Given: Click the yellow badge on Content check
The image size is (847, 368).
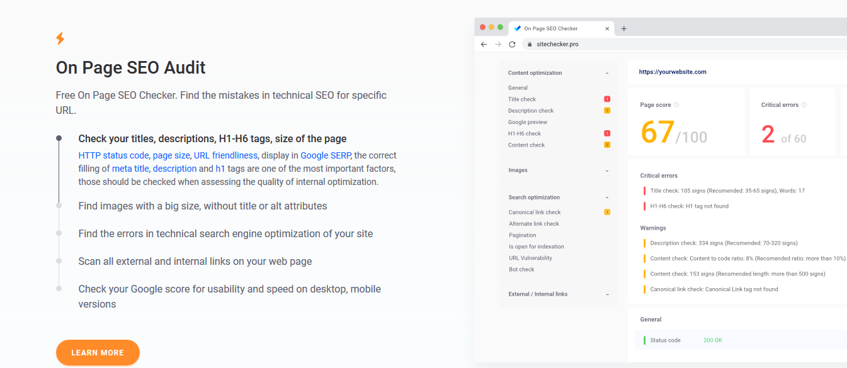Looking at the screenshot, I should (607, 145).
